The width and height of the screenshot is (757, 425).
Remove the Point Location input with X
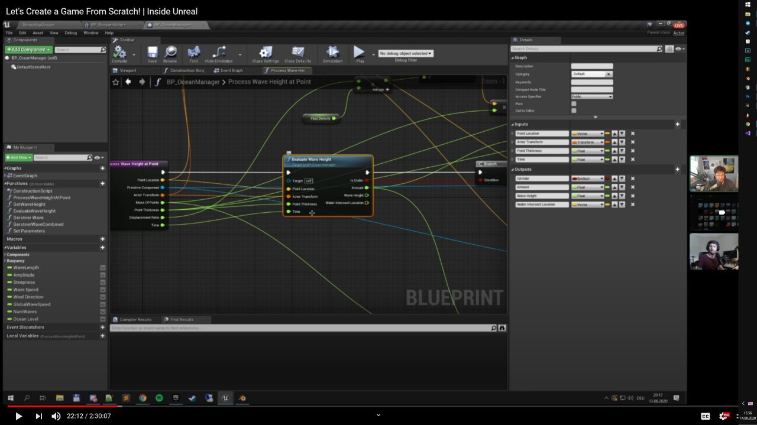pyautogui.click(x=632, y=134)
